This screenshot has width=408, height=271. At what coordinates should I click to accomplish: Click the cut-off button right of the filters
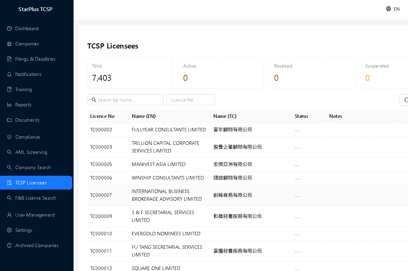coord(404,100)
